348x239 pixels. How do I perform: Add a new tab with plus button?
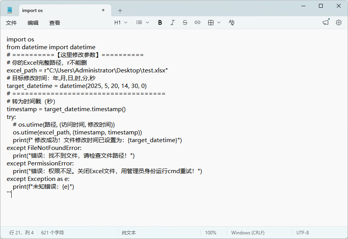click(120, 10)
